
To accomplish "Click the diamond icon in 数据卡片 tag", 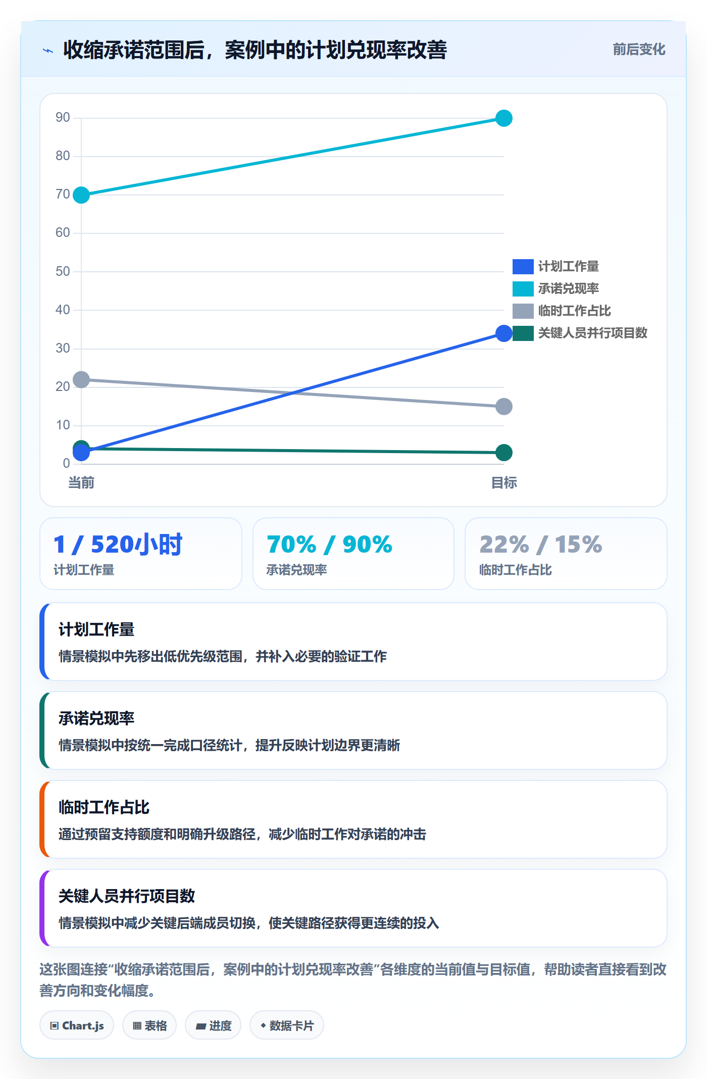I will point(263,1025).
